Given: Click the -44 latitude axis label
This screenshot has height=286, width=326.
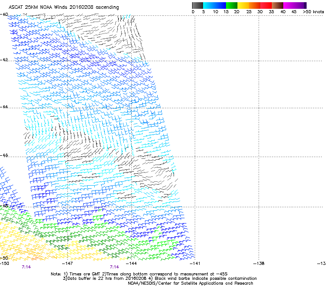Looking at the screenshot, I should (4, 107).
